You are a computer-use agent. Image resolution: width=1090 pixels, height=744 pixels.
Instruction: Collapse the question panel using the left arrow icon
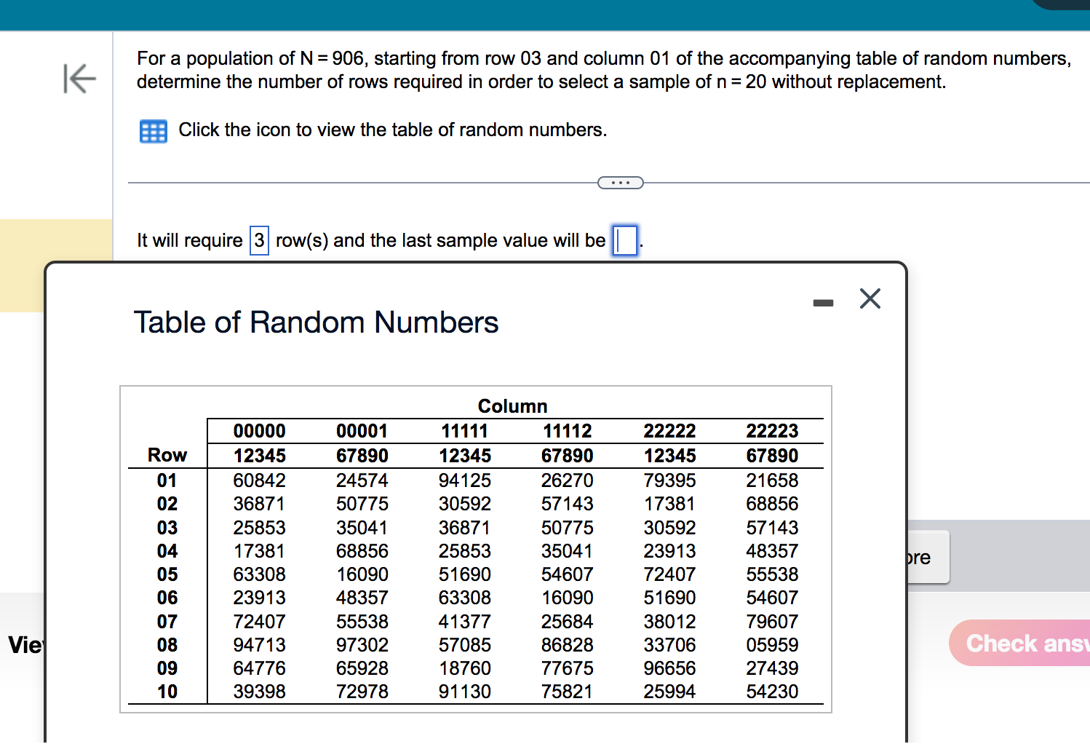point(79,79)
